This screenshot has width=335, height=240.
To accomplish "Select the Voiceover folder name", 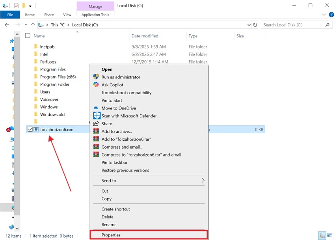I will [x=49, y=99].
